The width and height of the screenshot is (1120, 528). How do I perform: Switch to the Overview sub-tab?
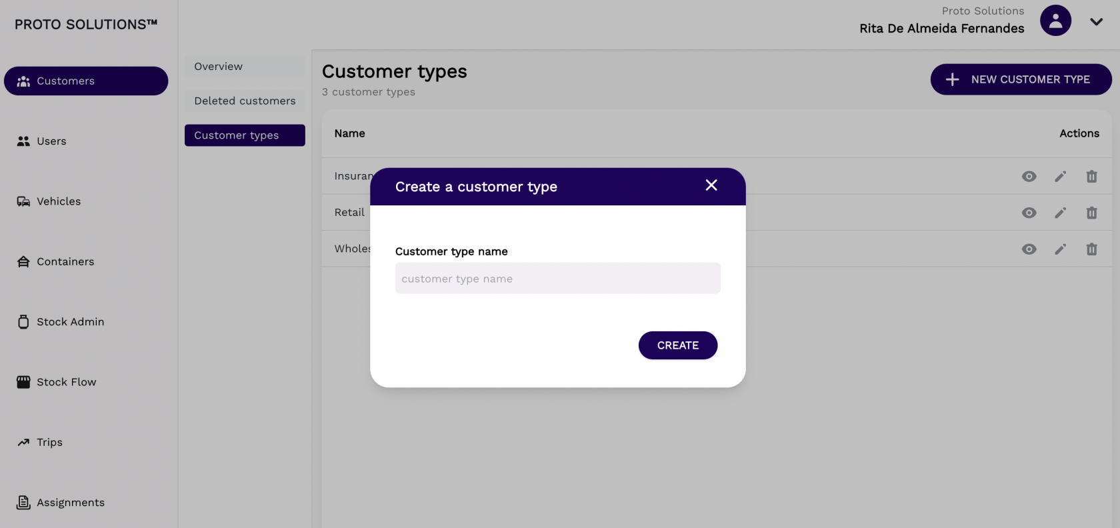pos(245,67)
